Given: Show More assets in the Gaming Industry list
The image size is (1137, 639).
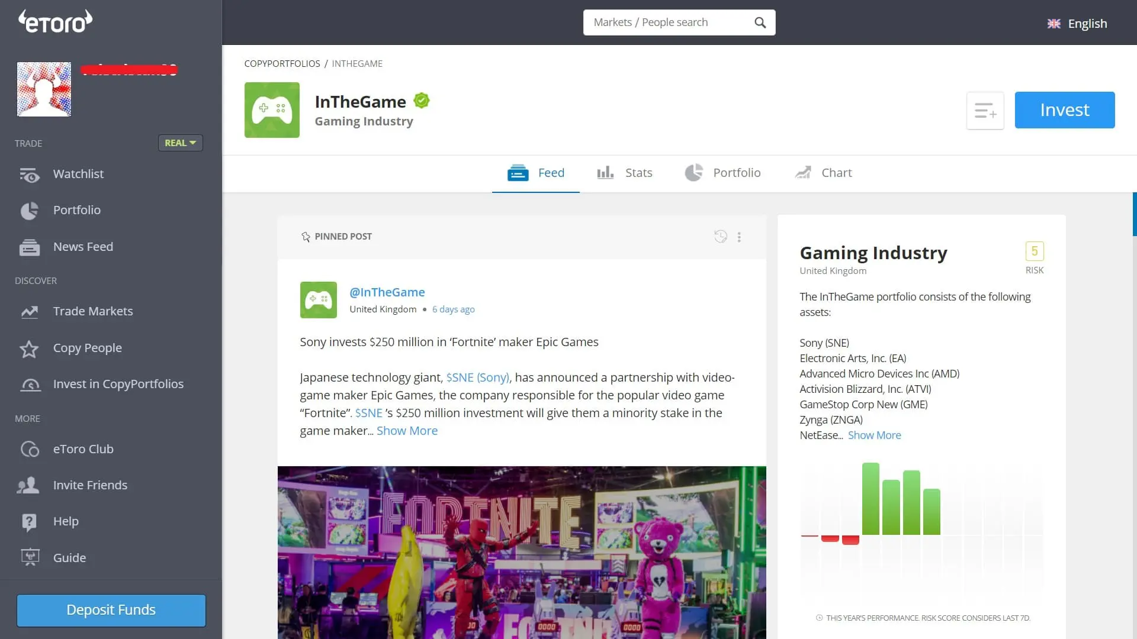Looking at the screenshot, I should [875, 435].
